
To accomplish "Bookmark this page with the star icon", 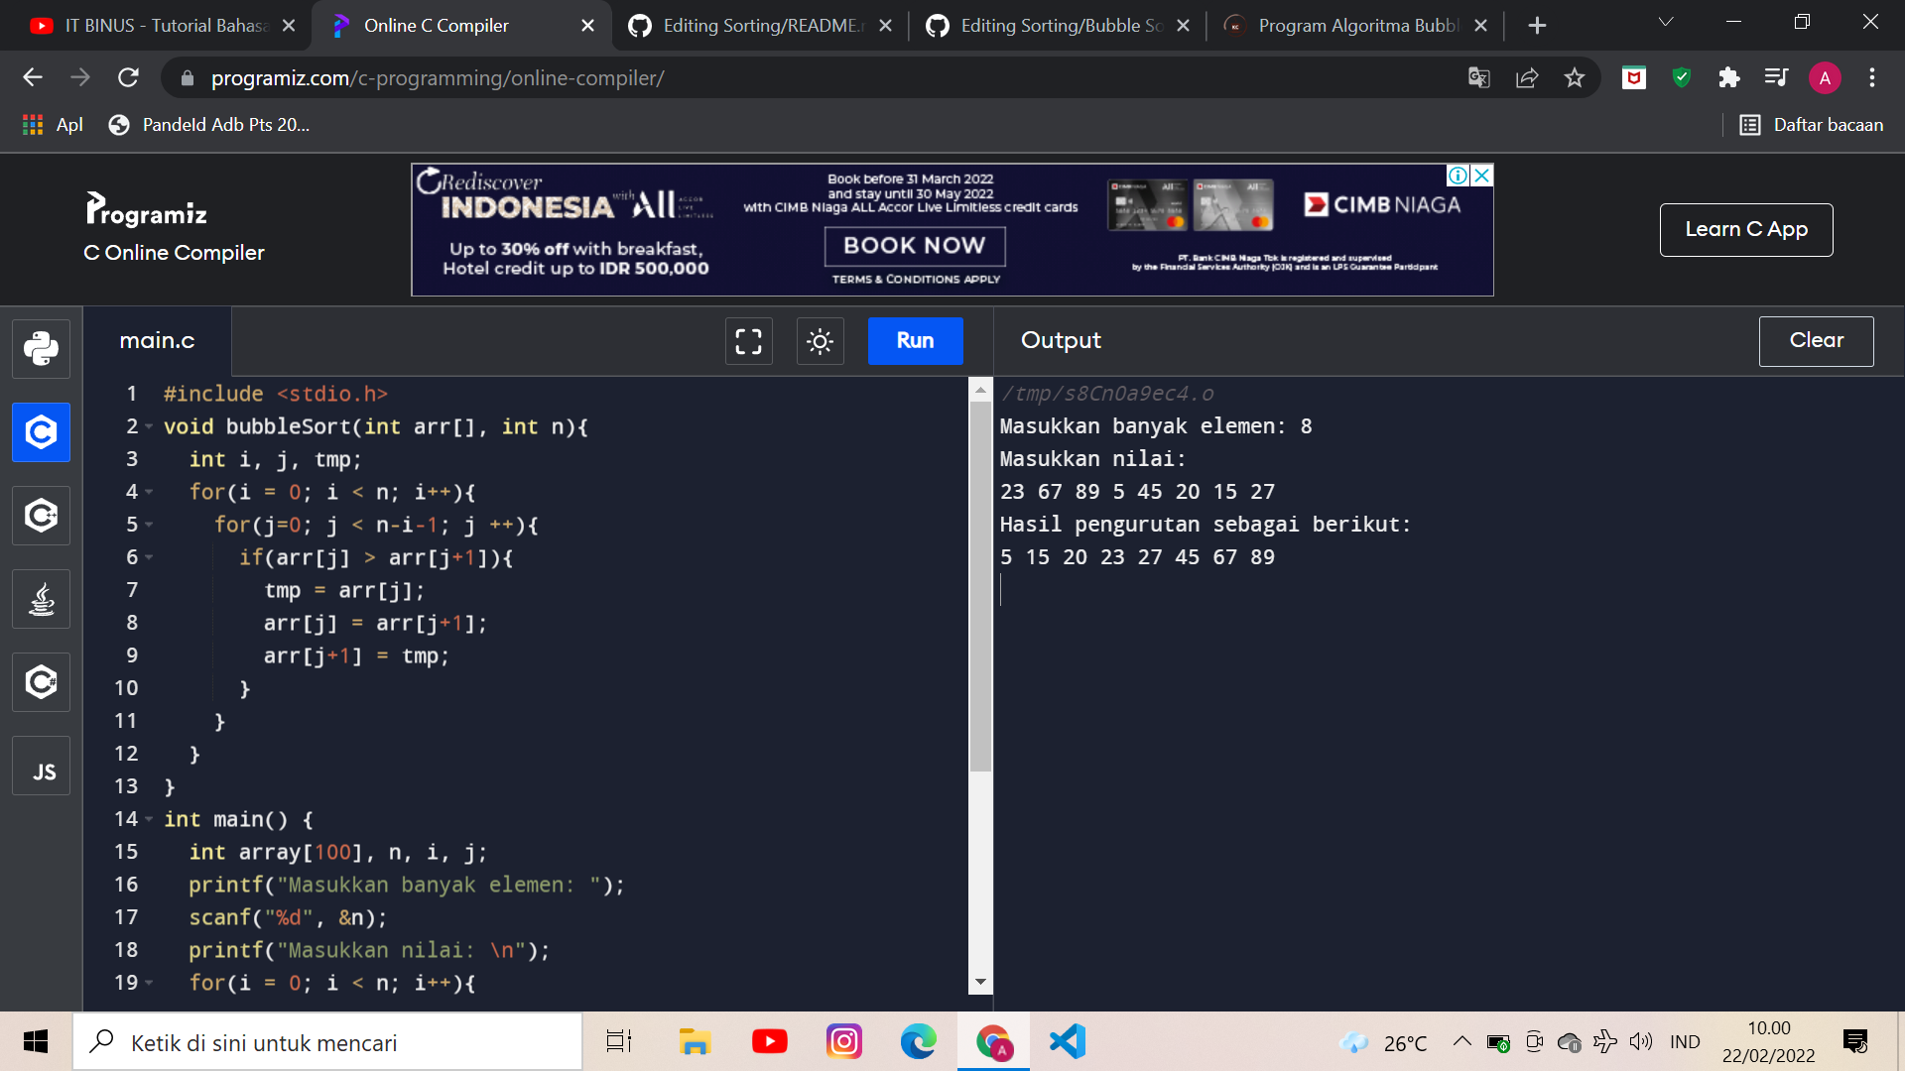I will click(1575, 77).
